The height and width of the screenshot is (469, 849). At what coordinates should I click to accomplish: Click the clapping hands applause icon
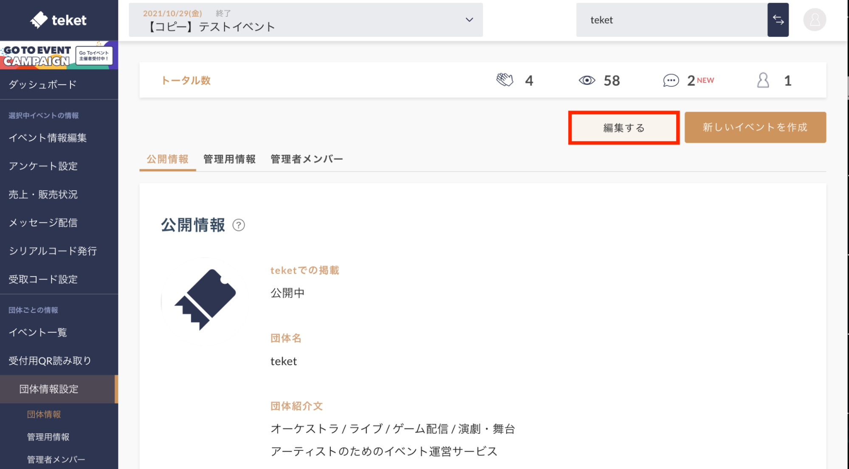(x=505, y=80)
